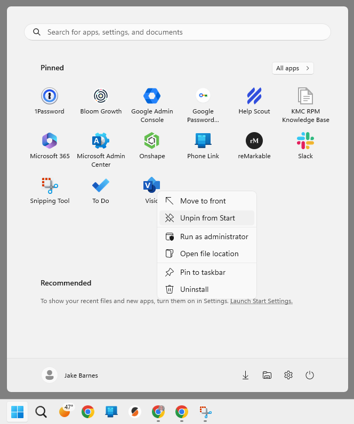Launch Microsoft 365 app

(50, 146)
